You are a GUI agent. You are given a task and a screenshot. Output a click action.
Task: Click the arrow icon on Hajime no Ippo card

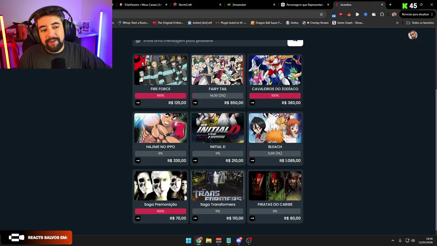[138, 161]
